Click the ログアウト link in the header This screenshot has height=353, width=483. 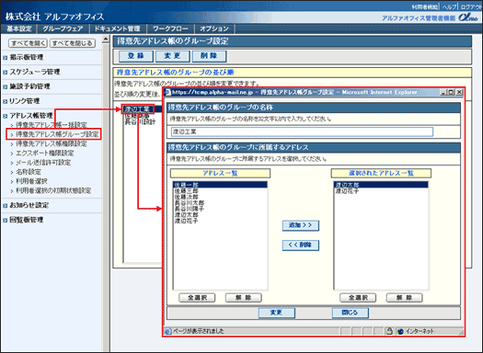point(471,6)
